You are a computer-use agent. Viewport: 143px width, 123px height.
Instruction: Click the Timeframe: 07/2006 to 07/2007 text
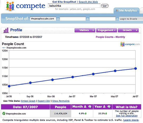click(x=24, y=37)
